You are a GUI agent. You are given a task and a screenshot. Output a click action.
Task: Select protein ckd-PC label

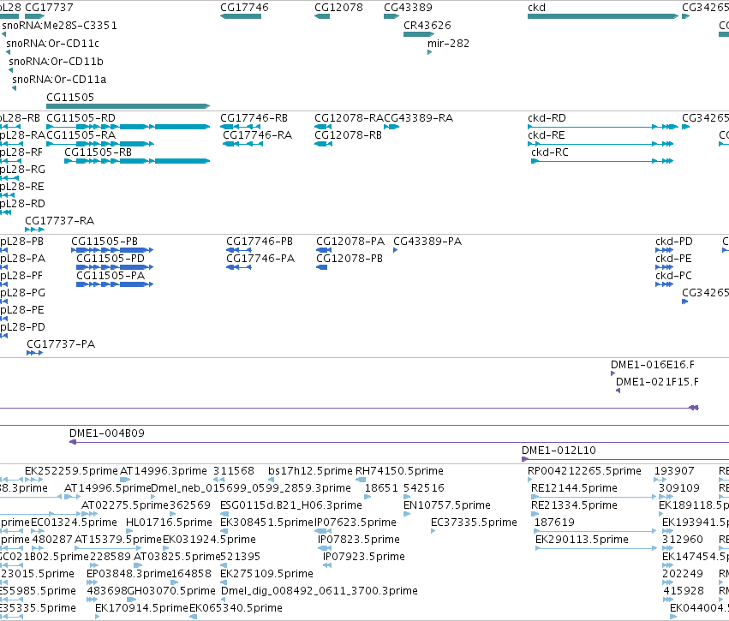[x=673, y=276]
